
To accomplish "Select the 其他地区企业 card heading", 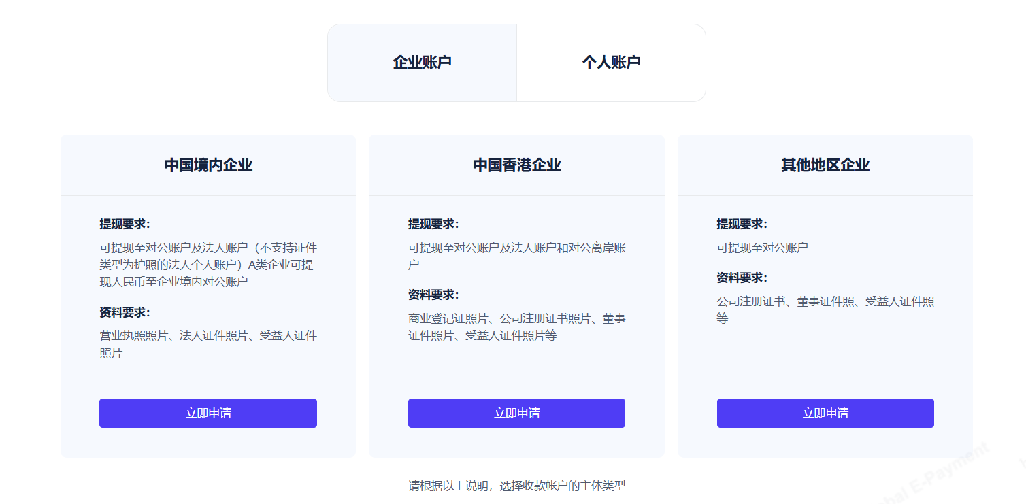I will tap(825, 165).
